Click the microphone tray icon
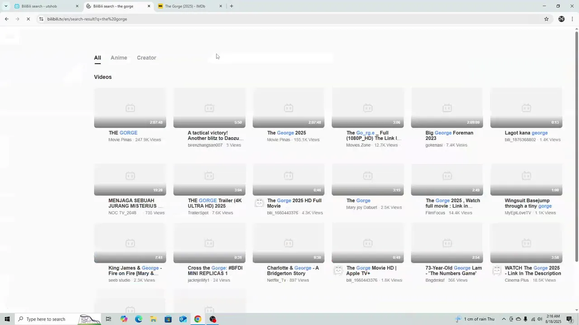579x325 pixels. [x=526, y=319]
